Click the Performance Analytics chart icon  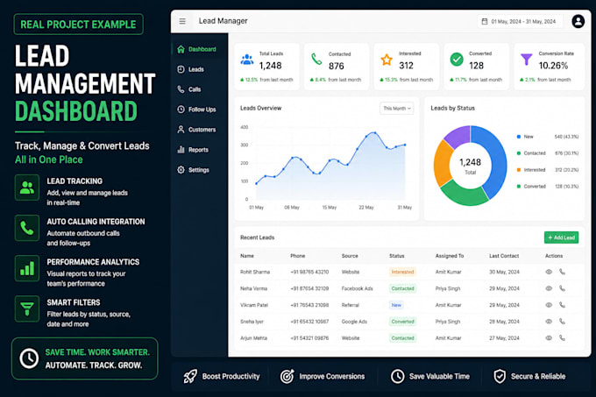click(x=27, y=268)
